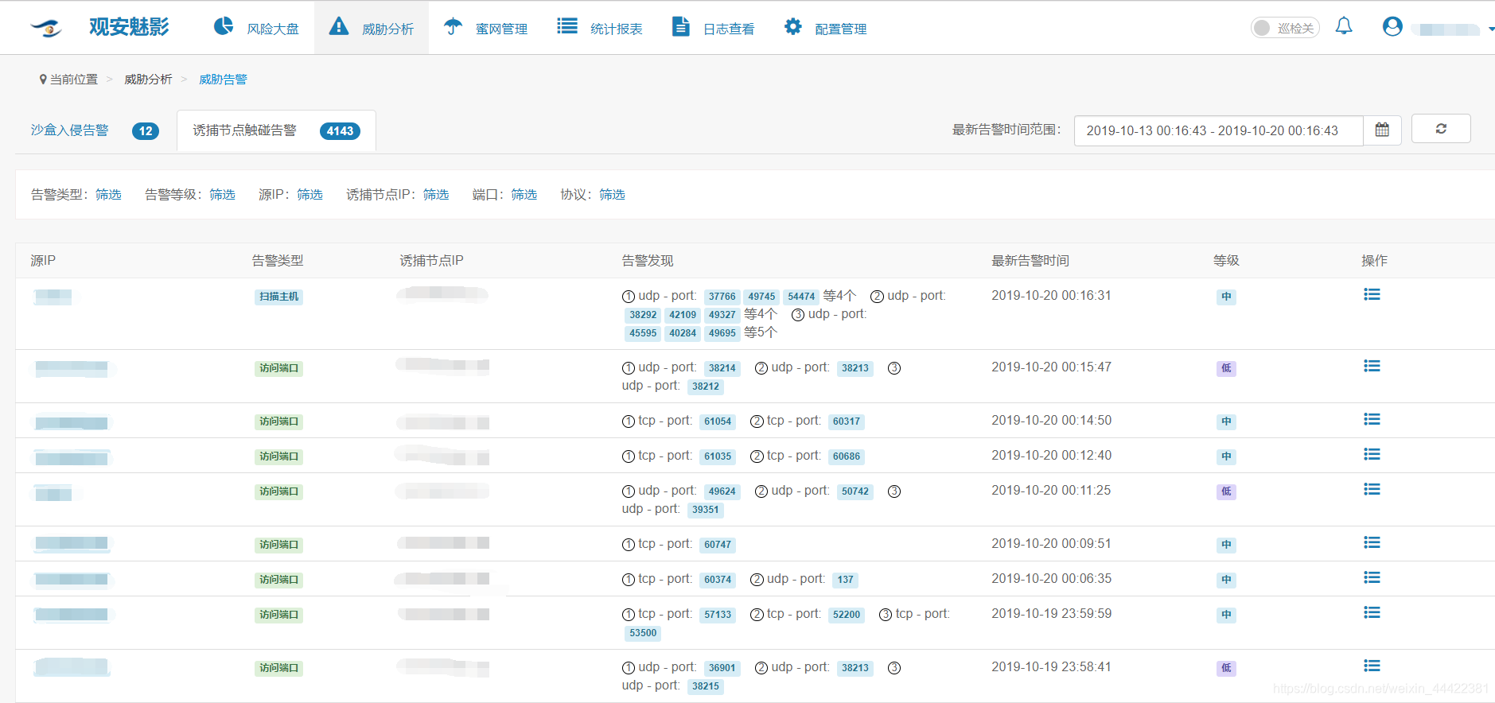Viewport: 1495px width, 703px height.
Task: Click port tag 36901
Action: 722,668
